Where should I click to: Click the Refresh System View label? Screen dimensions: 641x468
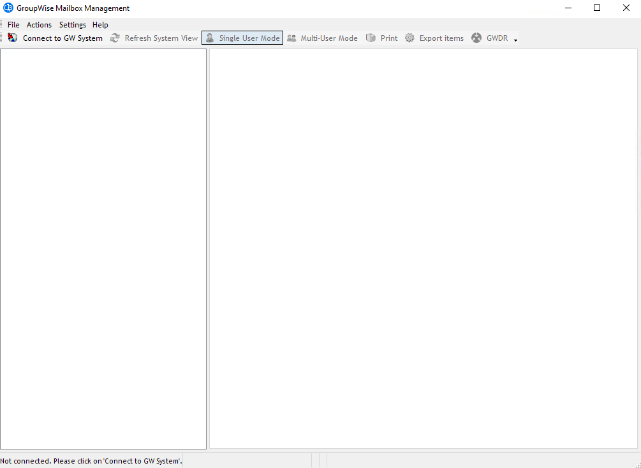click(161, 38)
